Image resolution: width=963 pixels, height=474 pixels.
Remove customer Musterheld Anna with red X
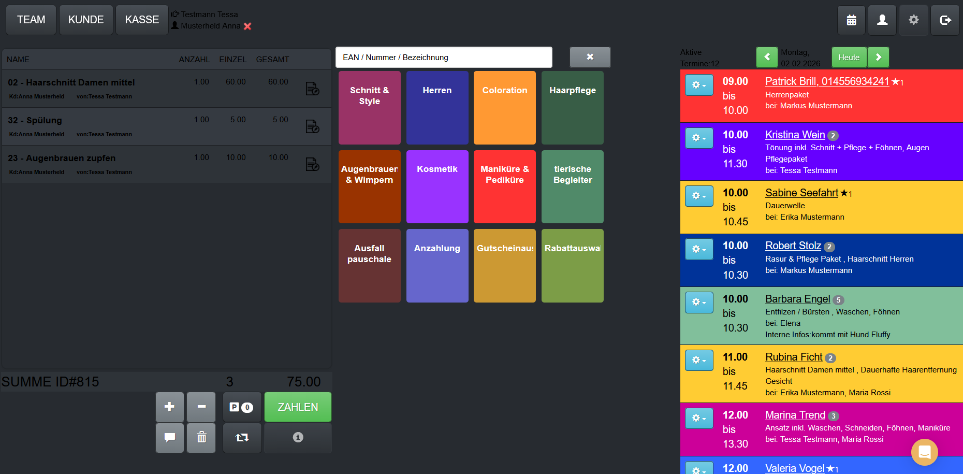click(x=247, y=26)
